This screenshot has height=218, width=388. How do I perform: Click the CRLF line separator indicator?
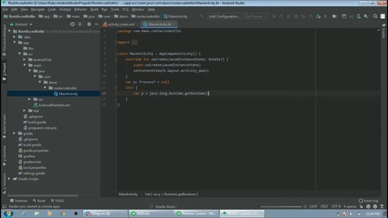coord(324,206)
